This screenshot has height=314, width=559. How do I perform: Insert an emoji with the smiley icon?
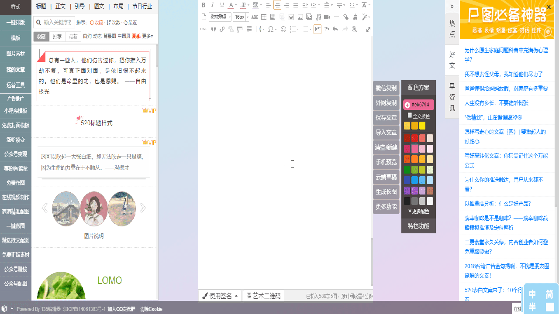(x=283, y=29)
